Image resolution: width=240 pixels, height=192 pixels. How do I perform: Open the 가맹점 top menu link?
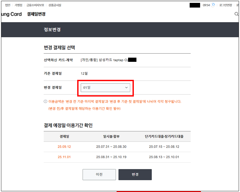pyautogui.click(x=18, y=5)
